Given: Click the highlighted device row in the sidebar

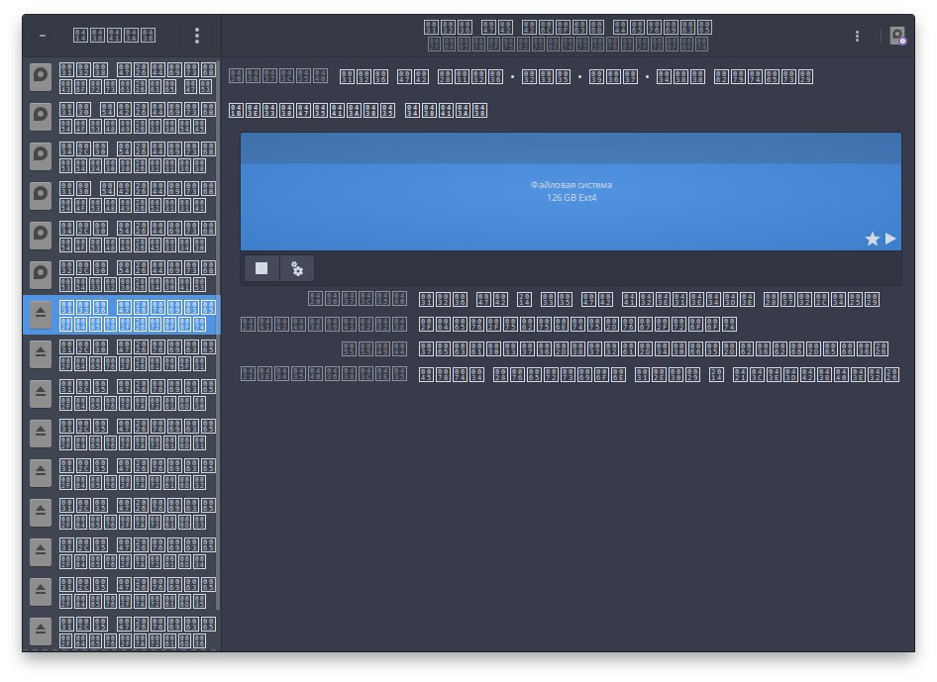Looking at the screenshot, I should (121, 315).
